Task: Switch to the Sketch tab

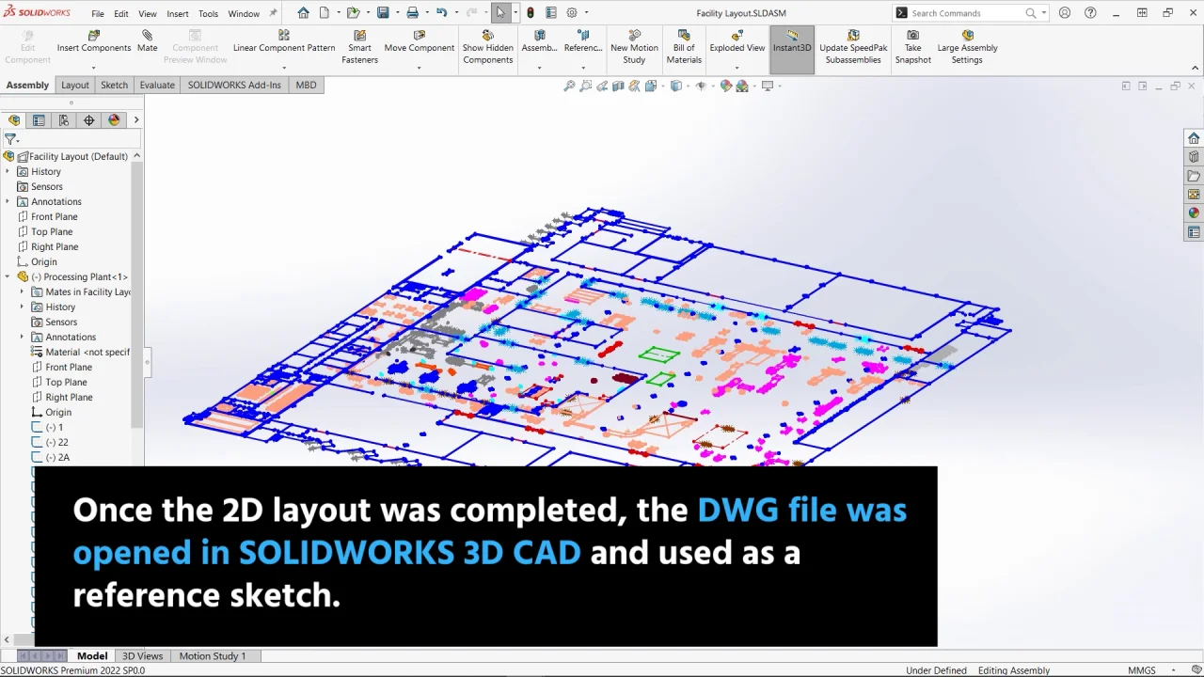Action: point(114,85)
